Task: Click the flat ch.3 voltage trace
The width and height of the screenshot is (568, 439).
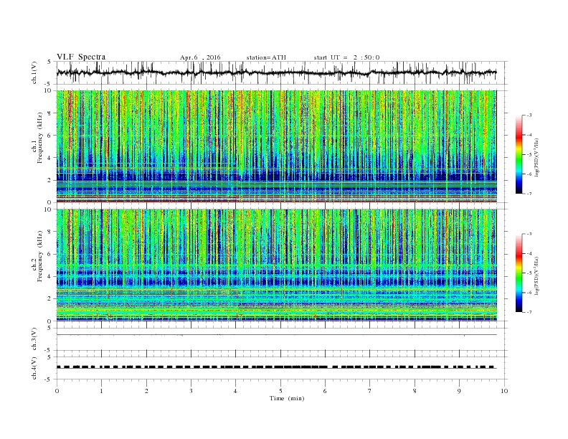Action: pyautogui.click(x=277, y=335)
